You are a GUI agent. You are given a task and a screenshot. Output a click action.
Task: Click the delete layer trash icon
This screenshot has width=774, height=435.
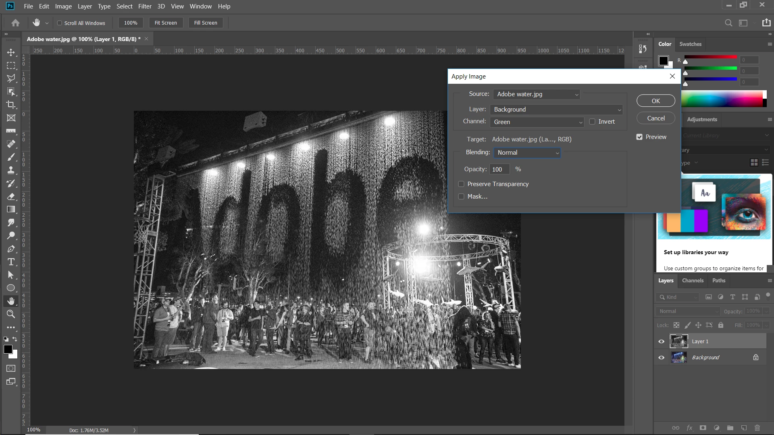click(757, 428)
